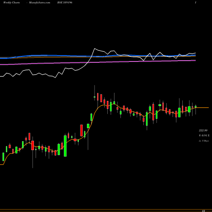Click the 'MunafaSutra.com' source label
Screen dimensions: 212x212
[39, 3]
